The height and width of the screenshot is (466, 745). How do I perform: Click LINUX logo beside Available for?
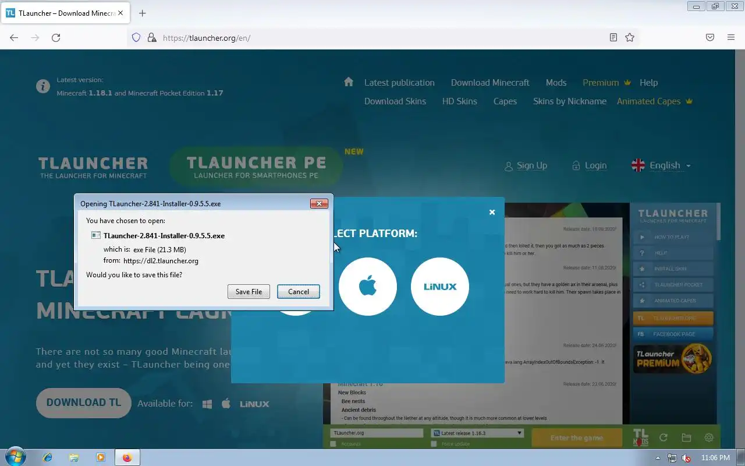[x=254, y=404]
